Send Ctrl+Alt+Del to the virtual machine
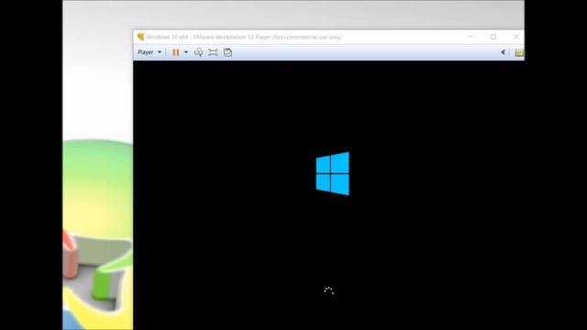 [x=198, y=52]
